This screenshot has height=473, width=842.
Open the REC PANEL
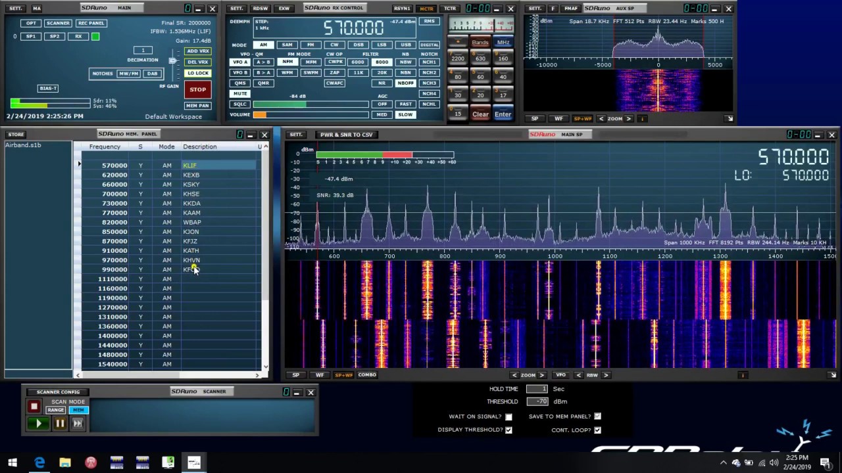tap(91, 23)
